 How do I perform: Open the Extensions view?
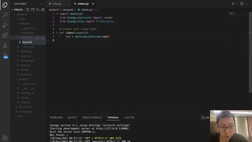click(5, 35)
